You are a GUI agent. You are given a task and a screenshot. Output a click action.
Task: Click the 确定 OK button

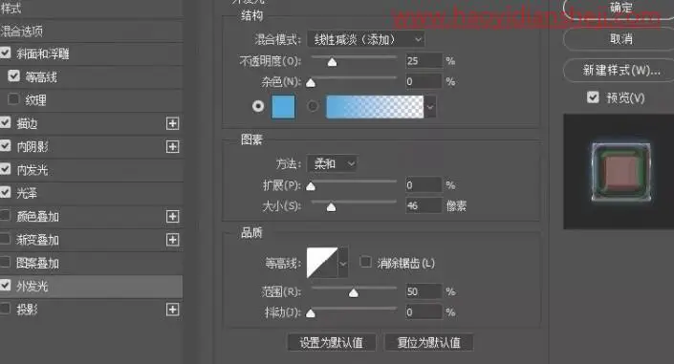(620, 8)
